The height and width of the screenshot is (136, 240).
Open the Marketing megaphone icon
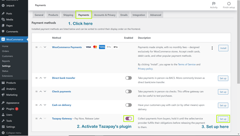pyautogui.click(x=3, y=95)
